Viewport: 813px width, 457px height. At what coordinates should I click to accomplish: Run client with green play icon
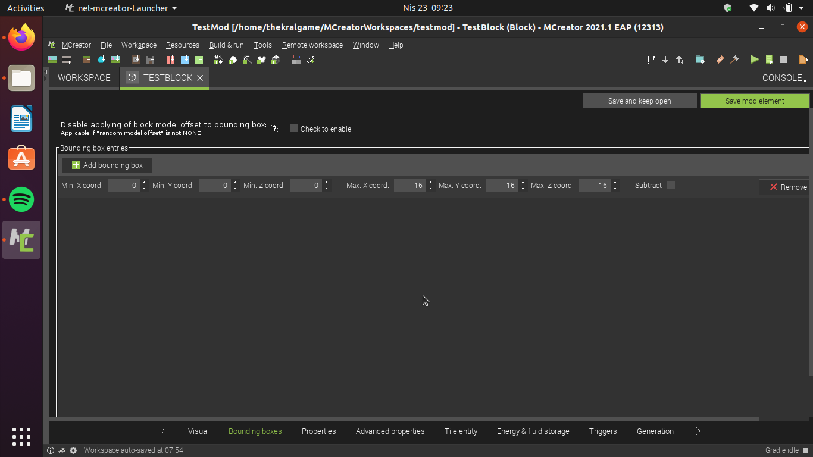click(755, 60)
